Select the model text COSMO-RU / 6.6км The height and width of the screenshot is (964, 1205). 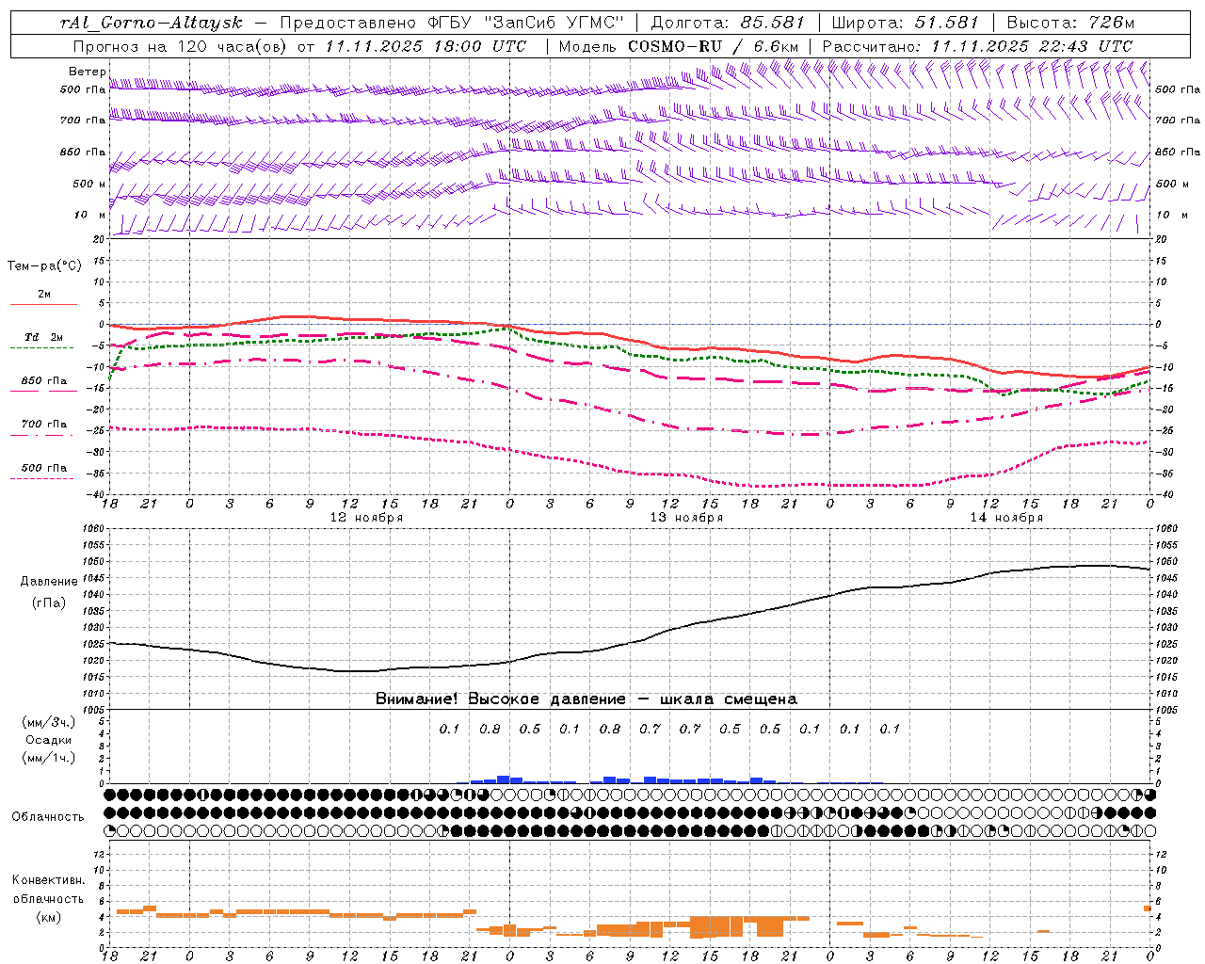tap(714, 45)
